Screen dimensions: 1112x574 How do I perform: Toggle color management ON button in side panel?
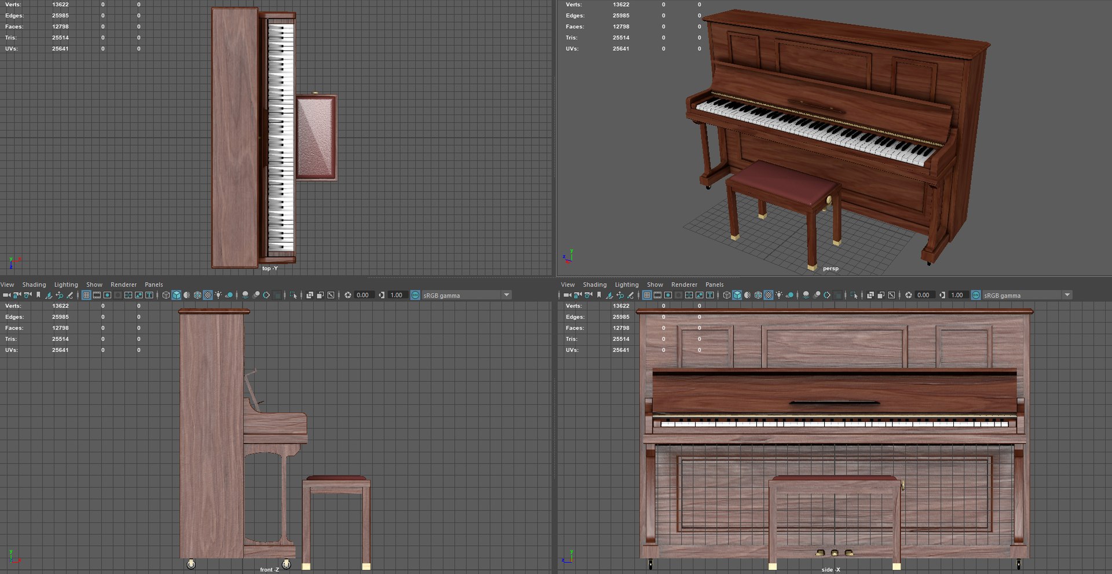click(x=976, y=295)
